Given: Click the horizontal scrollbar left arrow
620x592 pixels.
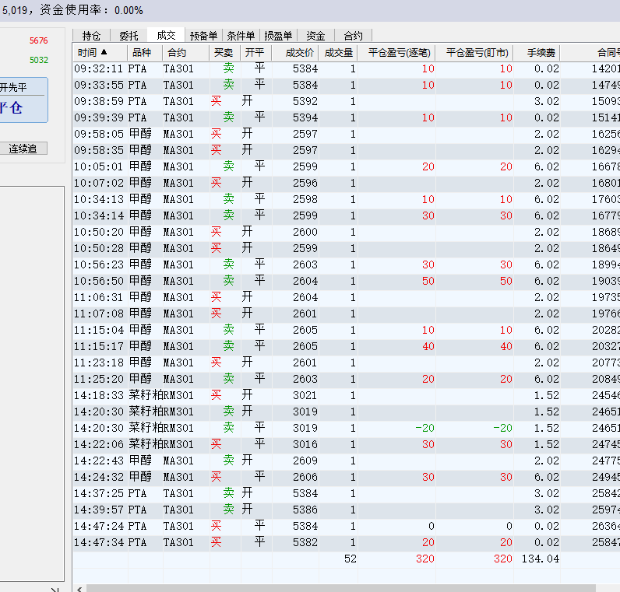Looking at the screenshot, I should pyautogui.click(x=79, y=588).
